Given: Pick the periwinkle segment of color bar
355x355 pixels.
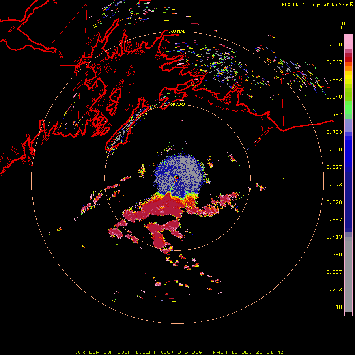Looking at the screenshot, I should 348,125.
